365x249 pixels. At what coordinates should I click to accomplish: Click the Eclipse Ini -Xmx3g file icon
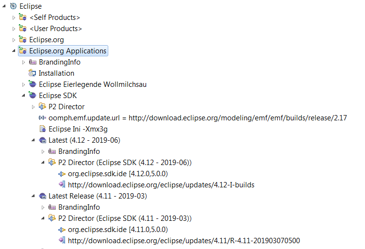(43, 129)
